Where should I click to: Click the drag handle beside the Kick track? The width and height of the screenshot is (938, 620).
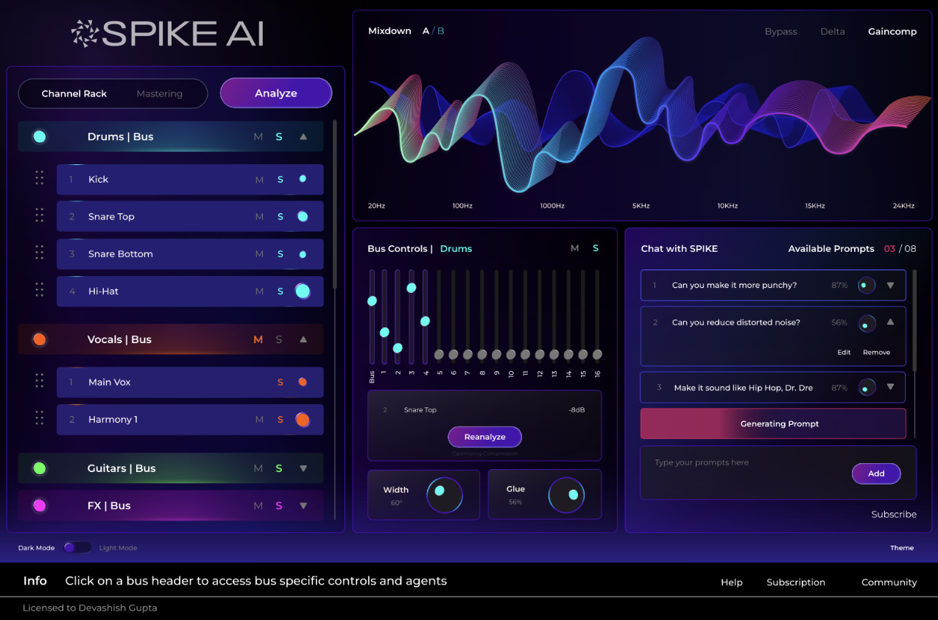click(39, 177)
